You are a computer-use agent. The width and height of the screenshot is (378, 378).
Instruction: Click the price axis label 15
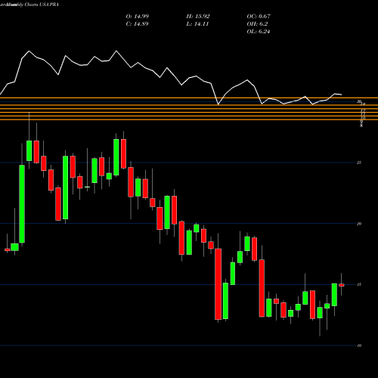coord(359,284)
